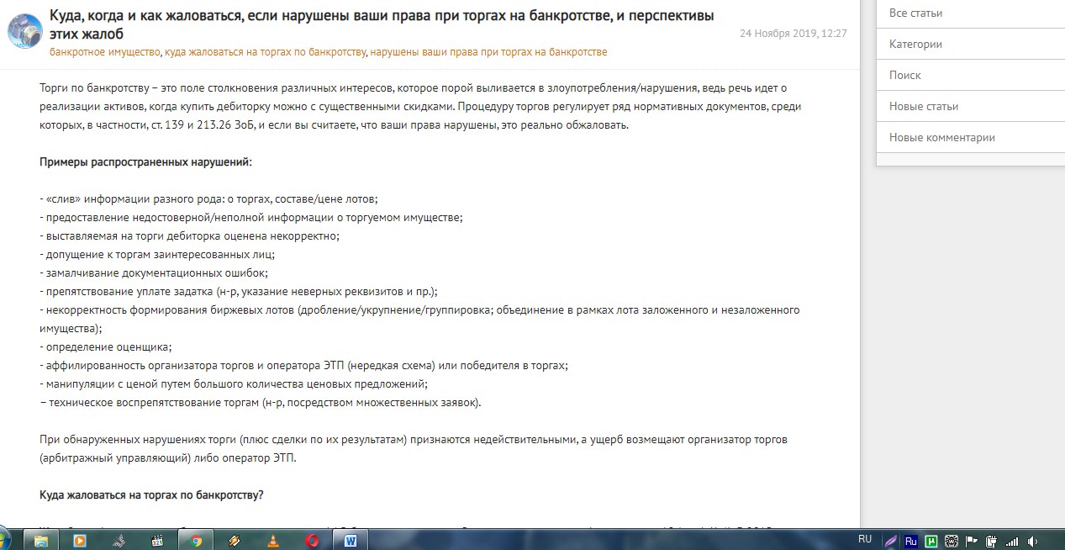
Task: Click line '– техническое воспрепятствование торгам'
Action: pyautogui.click(x=261, y=403)
